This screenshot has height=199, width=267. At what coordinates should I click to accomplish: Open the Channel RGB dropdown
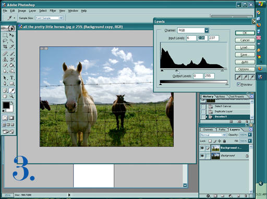point(207,31)
